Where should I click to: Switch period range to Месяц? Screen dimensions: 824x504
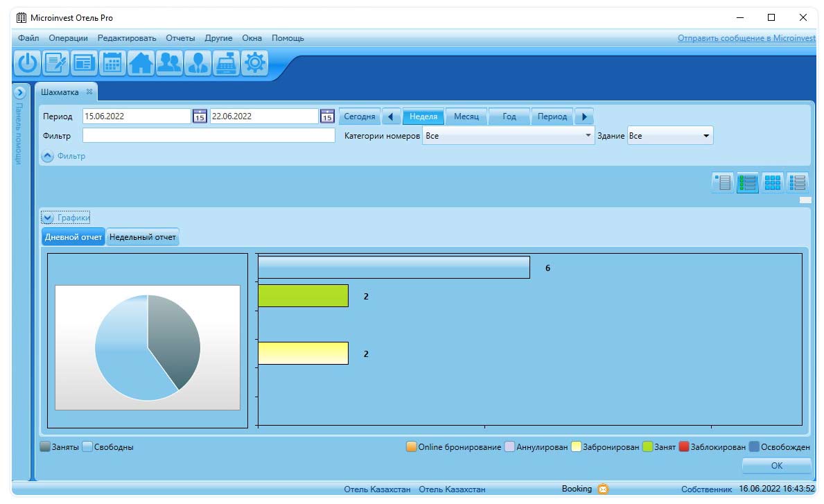pos(466,116)
